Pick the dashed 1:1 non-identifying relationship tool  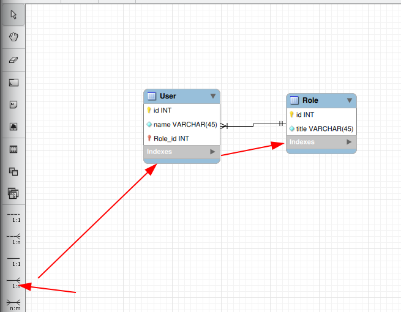pos(13,216)
